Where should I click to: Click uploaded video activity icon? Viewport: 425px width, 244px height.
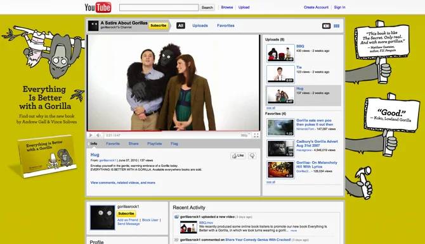(176, 217)
